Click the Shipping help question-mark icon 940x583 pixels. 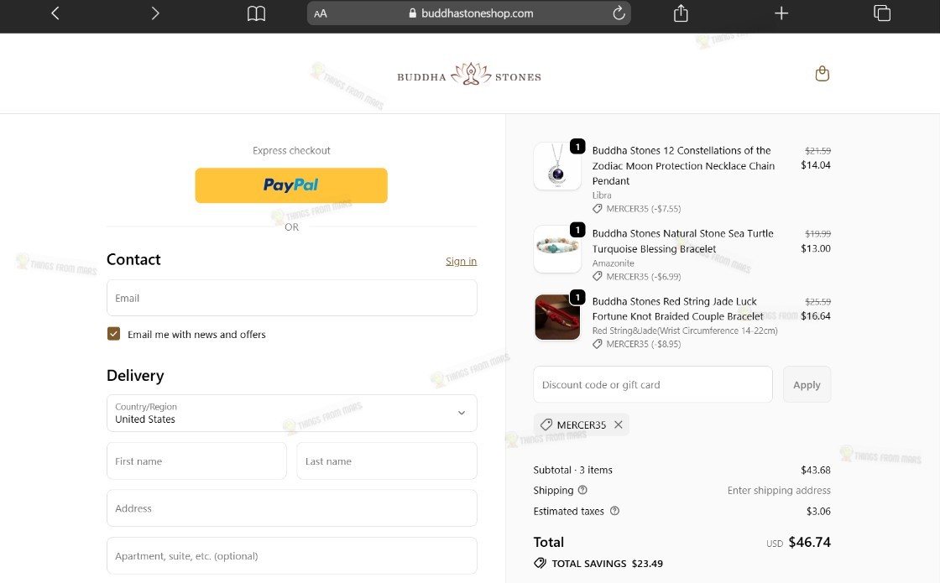point(582,490)
